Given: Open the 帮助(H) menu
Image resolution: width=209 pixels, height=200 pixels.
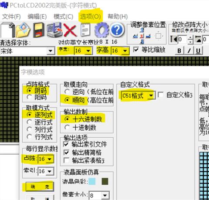Looking at the screenshot, I should (118, 17).
